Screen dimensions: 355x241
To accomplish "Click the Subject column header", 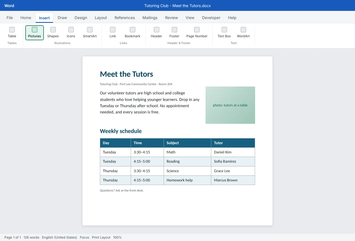I will (x=187, y=143).
